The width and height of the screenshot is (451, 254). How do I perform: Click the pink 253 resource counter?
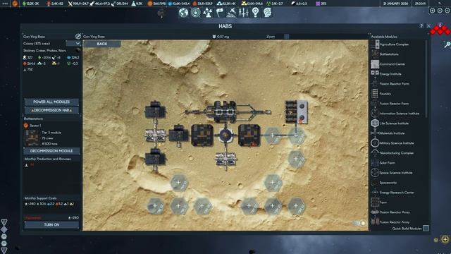pyautogui.click(x=321, y=4)
